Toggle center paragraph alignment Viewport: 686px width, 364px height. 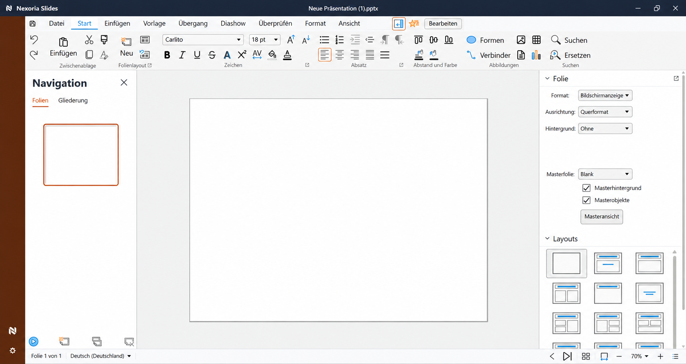(x=340, y=55)
